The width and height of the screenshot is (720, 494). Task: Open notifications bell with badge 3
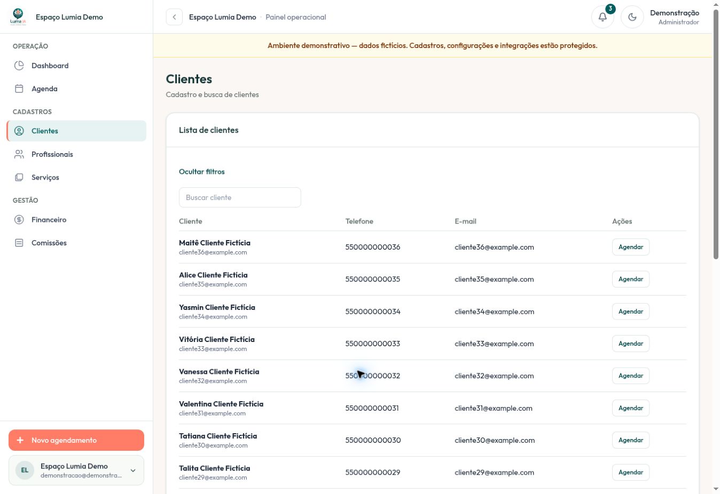(x=602, y=17)
